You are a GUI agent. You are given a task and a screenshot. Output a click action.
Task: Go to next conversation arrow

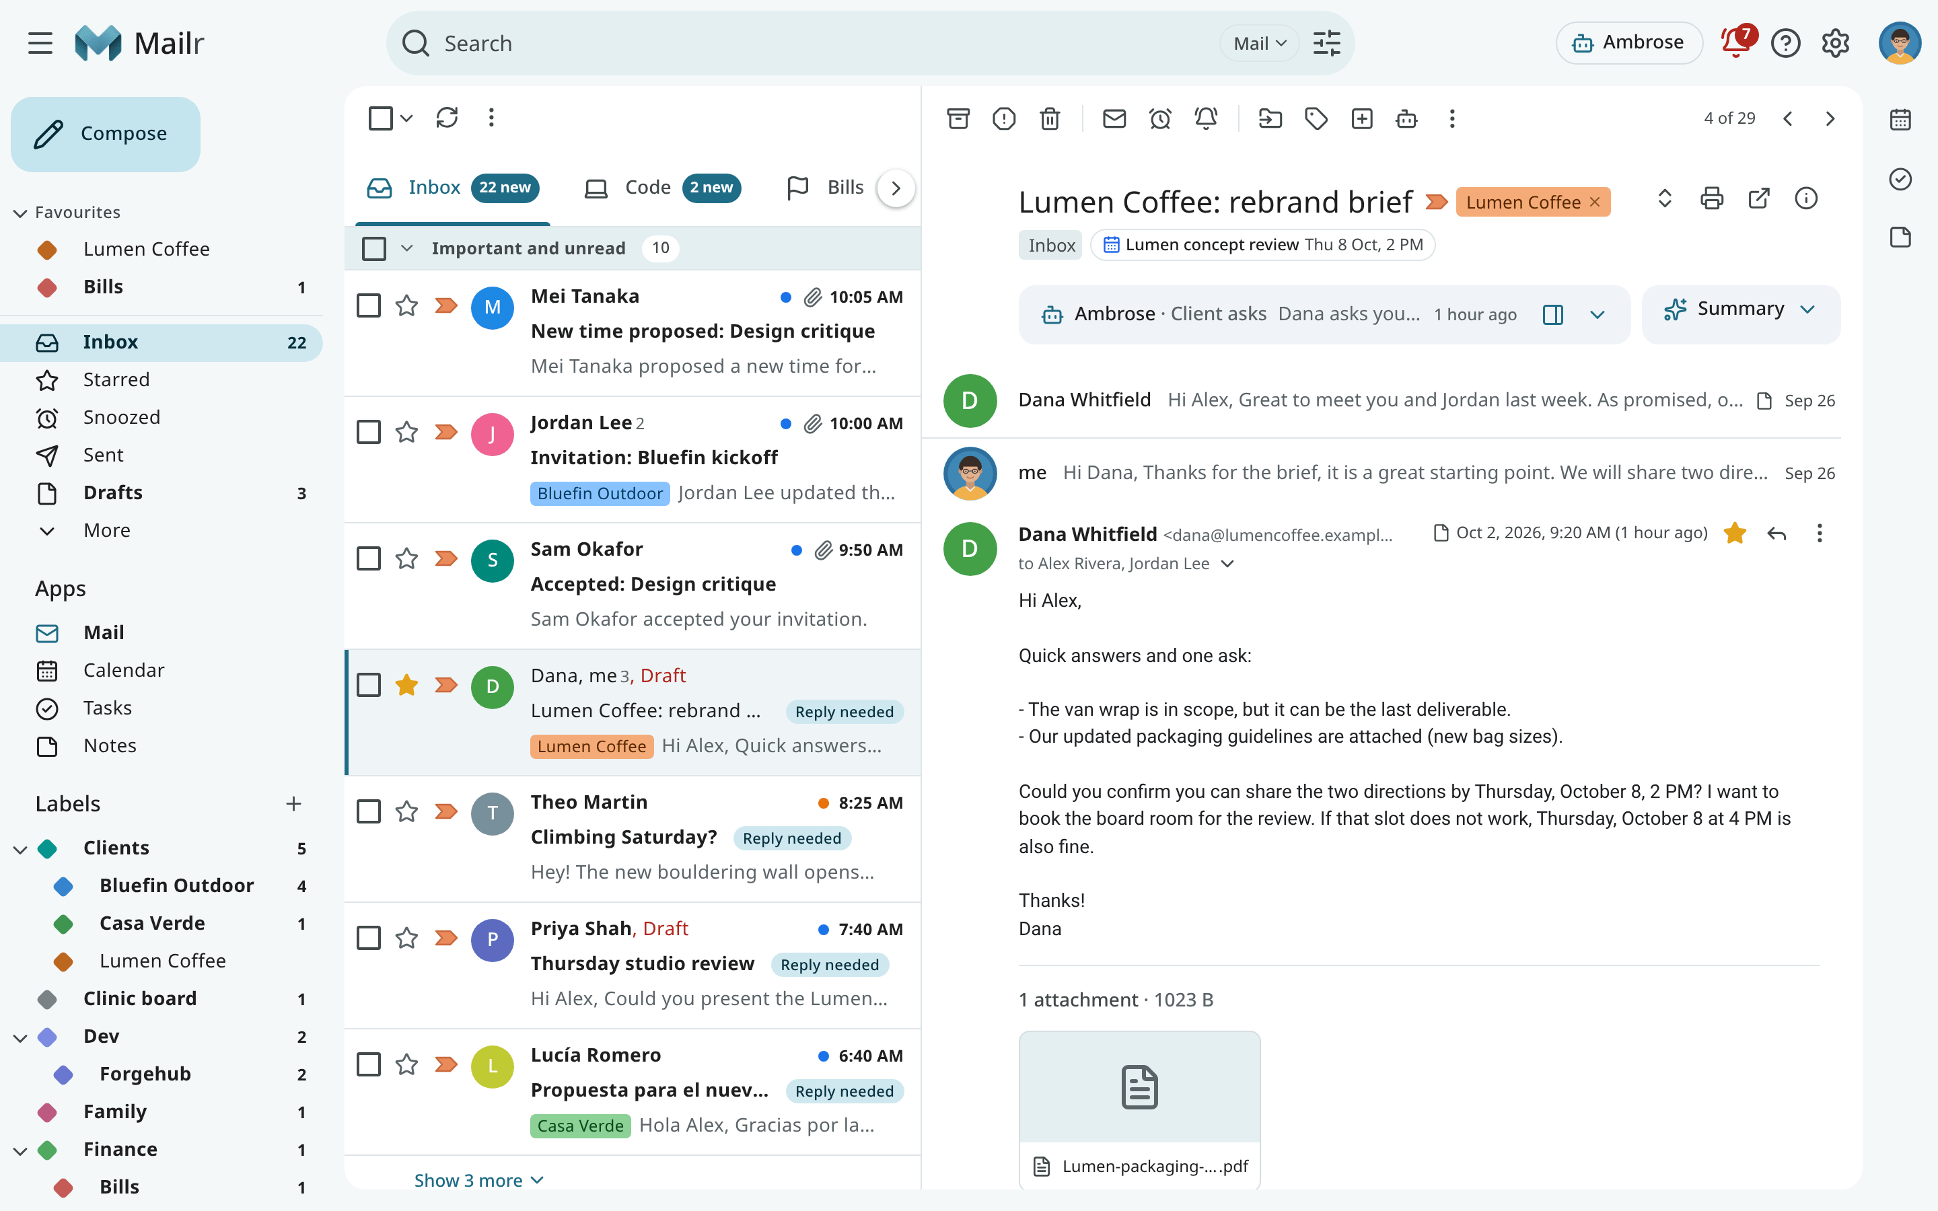1830,118
